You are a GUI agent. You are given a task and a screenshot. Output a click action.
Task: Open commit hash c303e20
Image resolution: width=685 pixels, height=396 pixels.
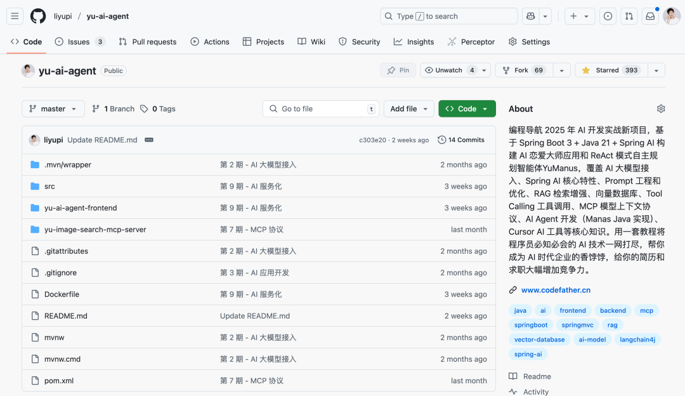(x=373, y=140)
